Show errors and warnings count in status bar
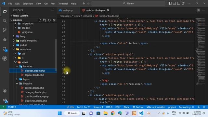 tap(12, 107)
